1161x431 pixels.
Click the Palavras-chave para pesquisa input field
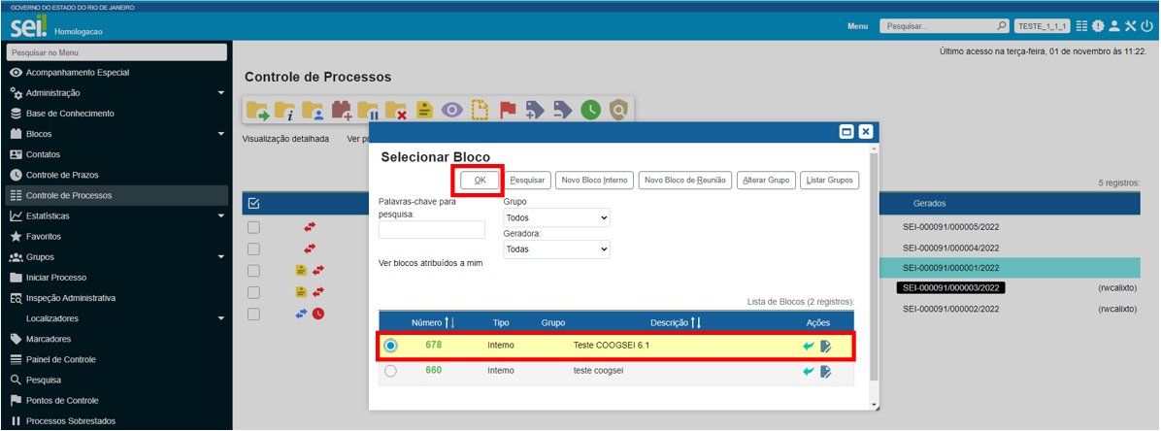(x=431, y=230)
